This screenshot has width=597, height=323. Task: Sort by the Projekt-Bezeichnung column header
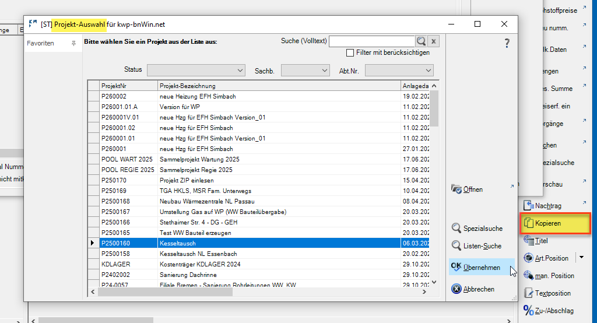click(279, 86)
